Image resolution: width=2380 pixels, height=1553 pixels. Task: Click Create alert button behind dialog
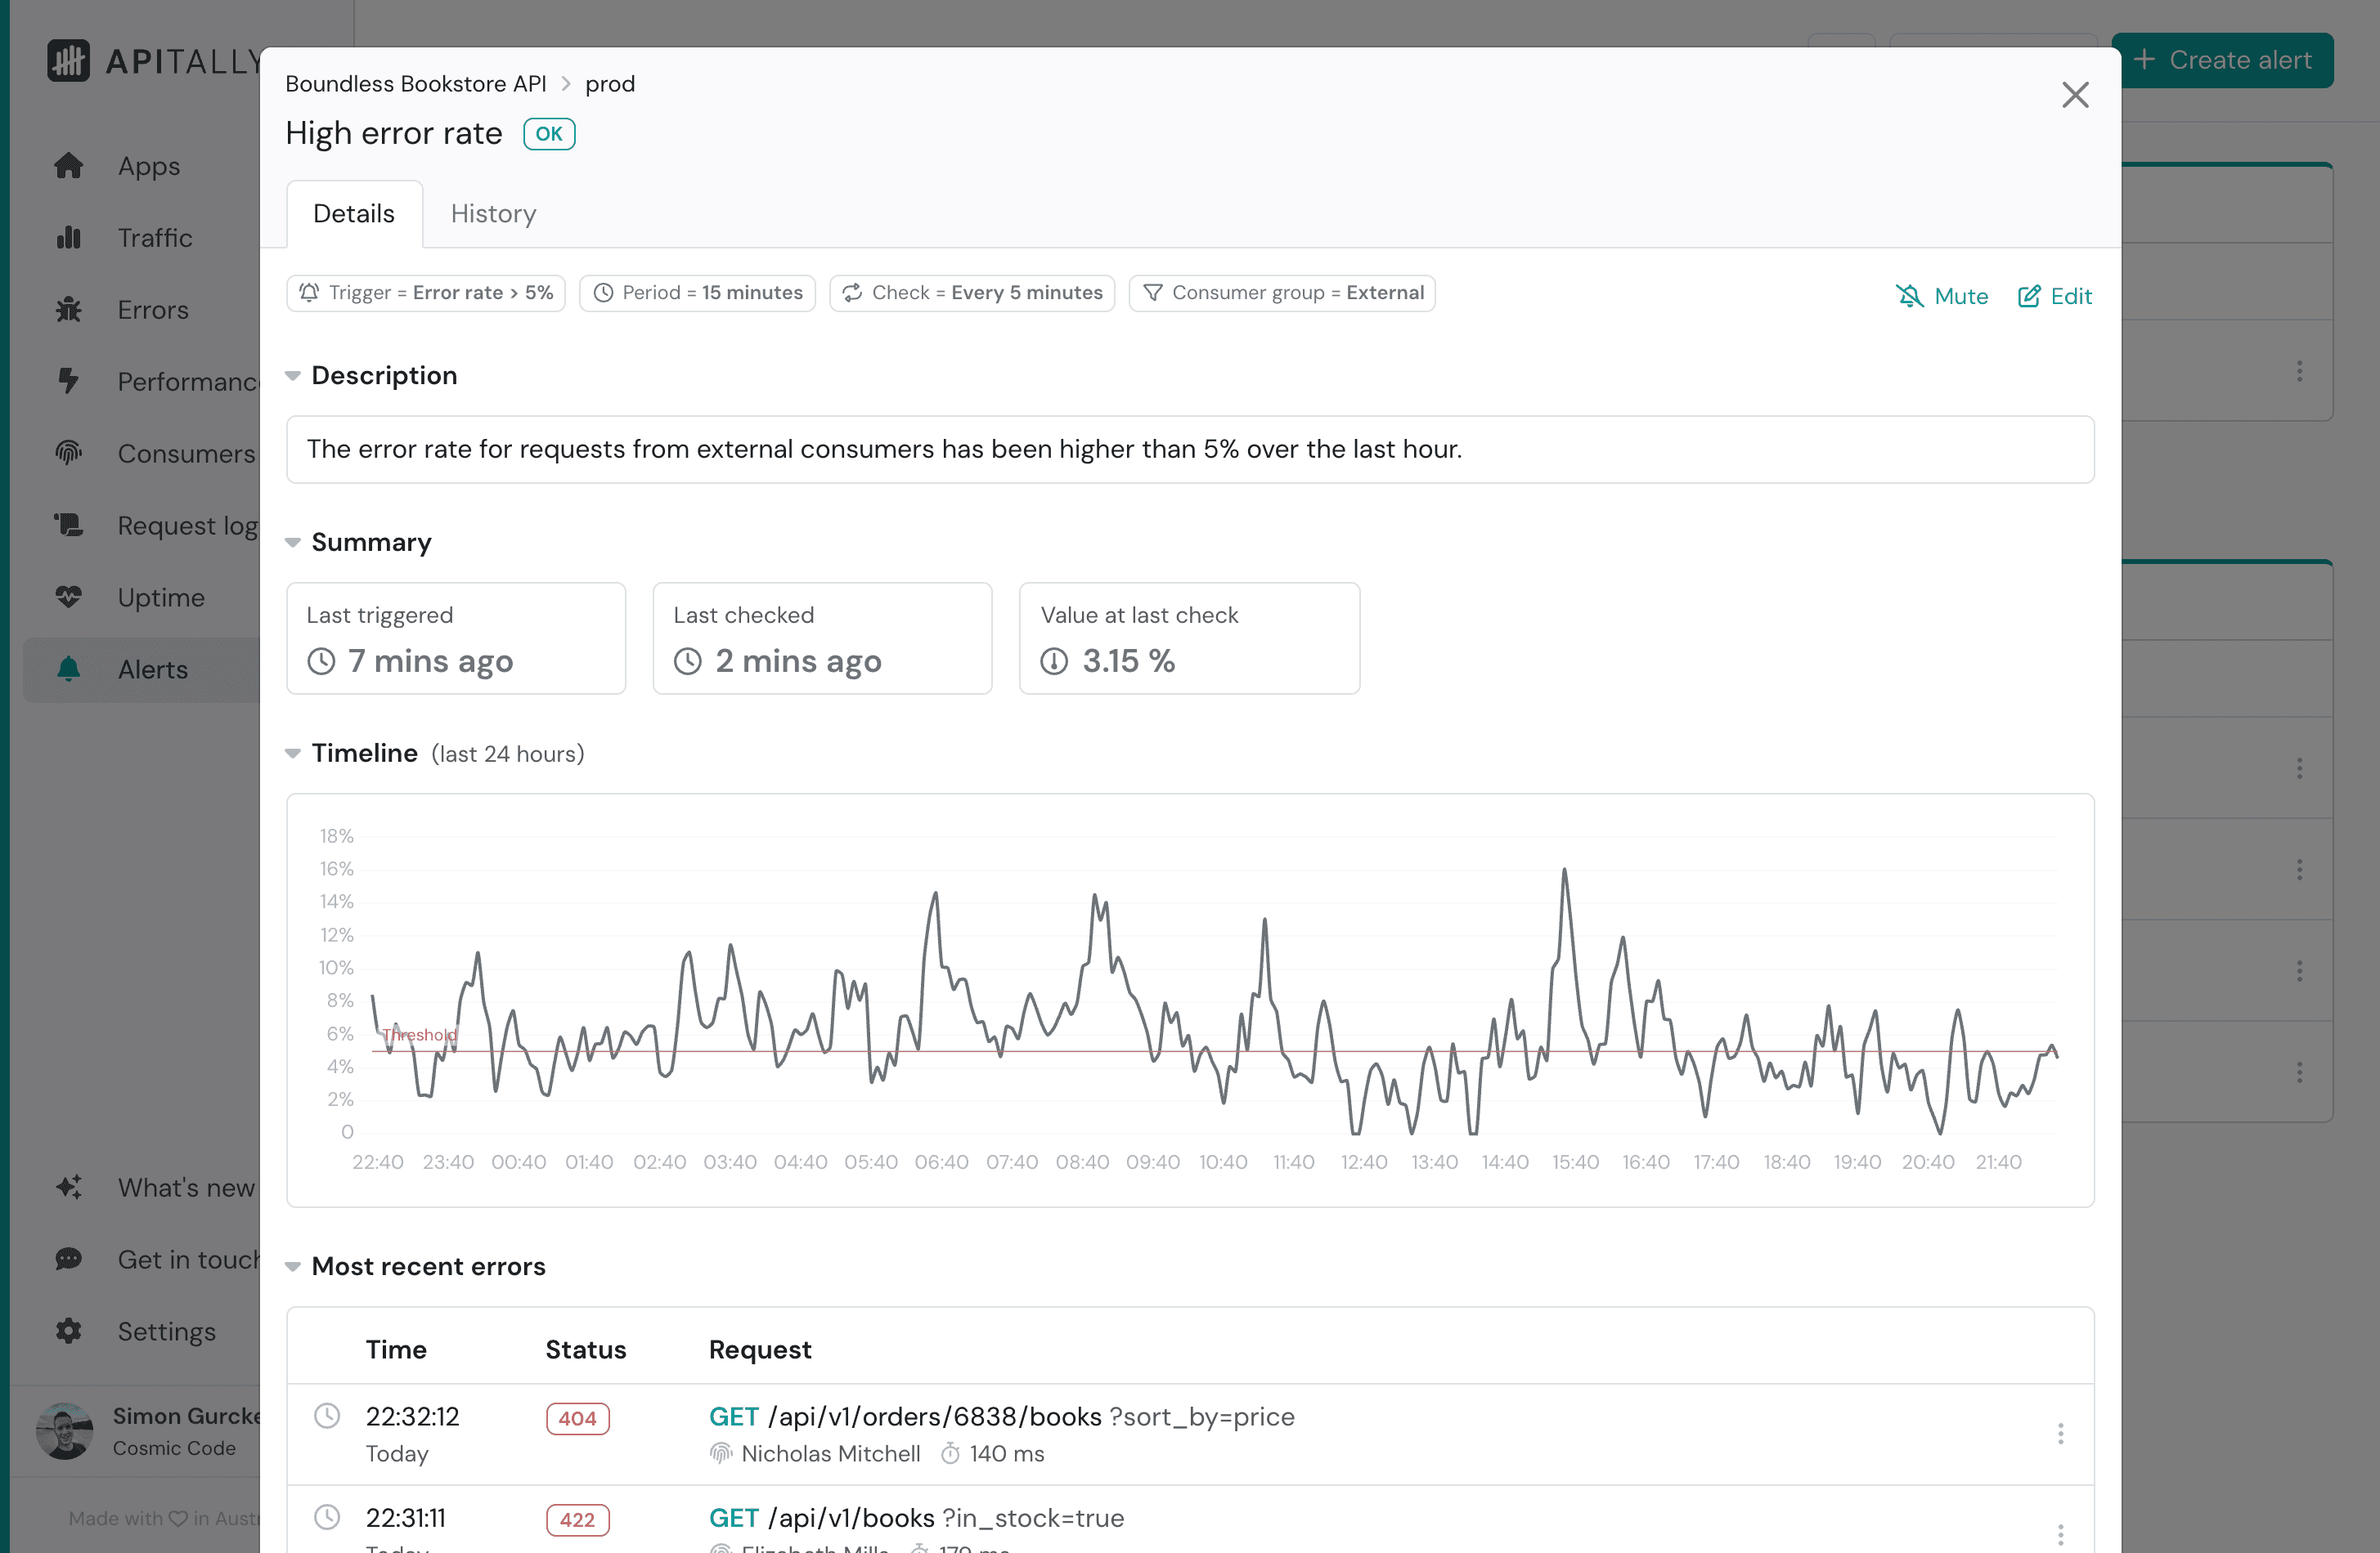click(x=2222, y=60)
